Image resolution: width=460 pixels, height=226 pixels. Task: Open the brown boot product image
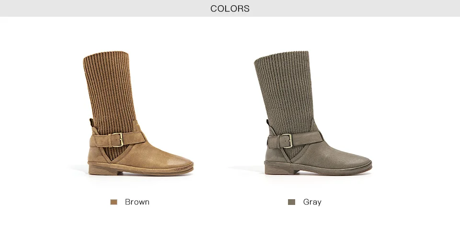(138, 113)
